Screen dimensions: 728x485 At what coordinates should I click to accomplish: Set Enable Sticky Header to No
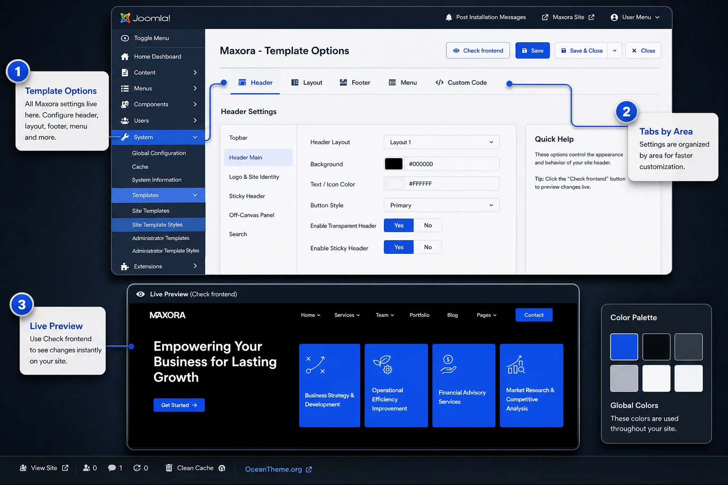pyautogui.click(x=428, y=247)
